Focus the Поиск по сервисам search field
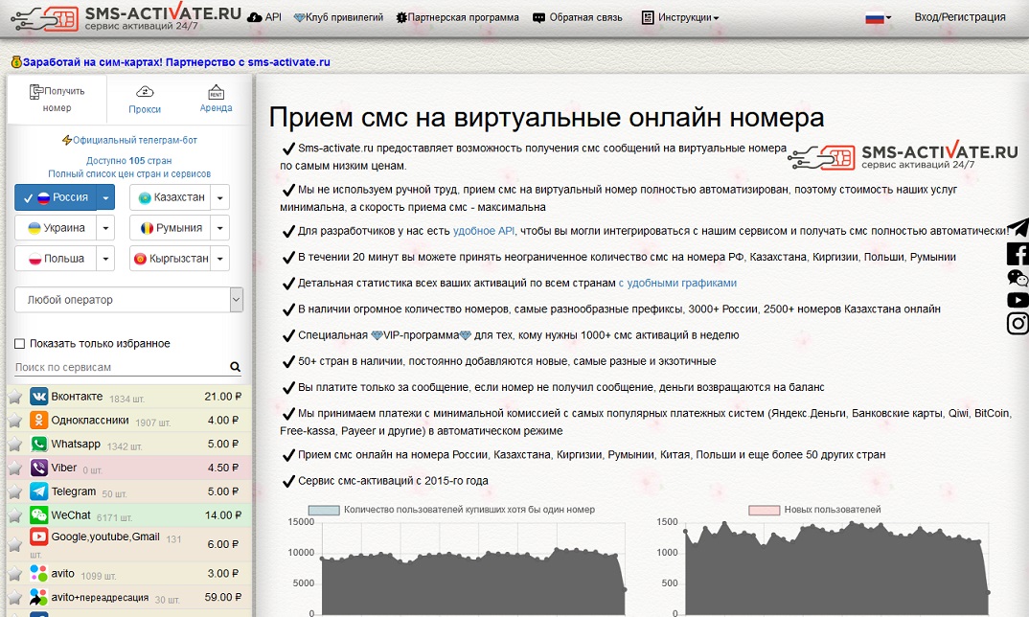This screenshot has width=1029, height=617. coord(122,367)
